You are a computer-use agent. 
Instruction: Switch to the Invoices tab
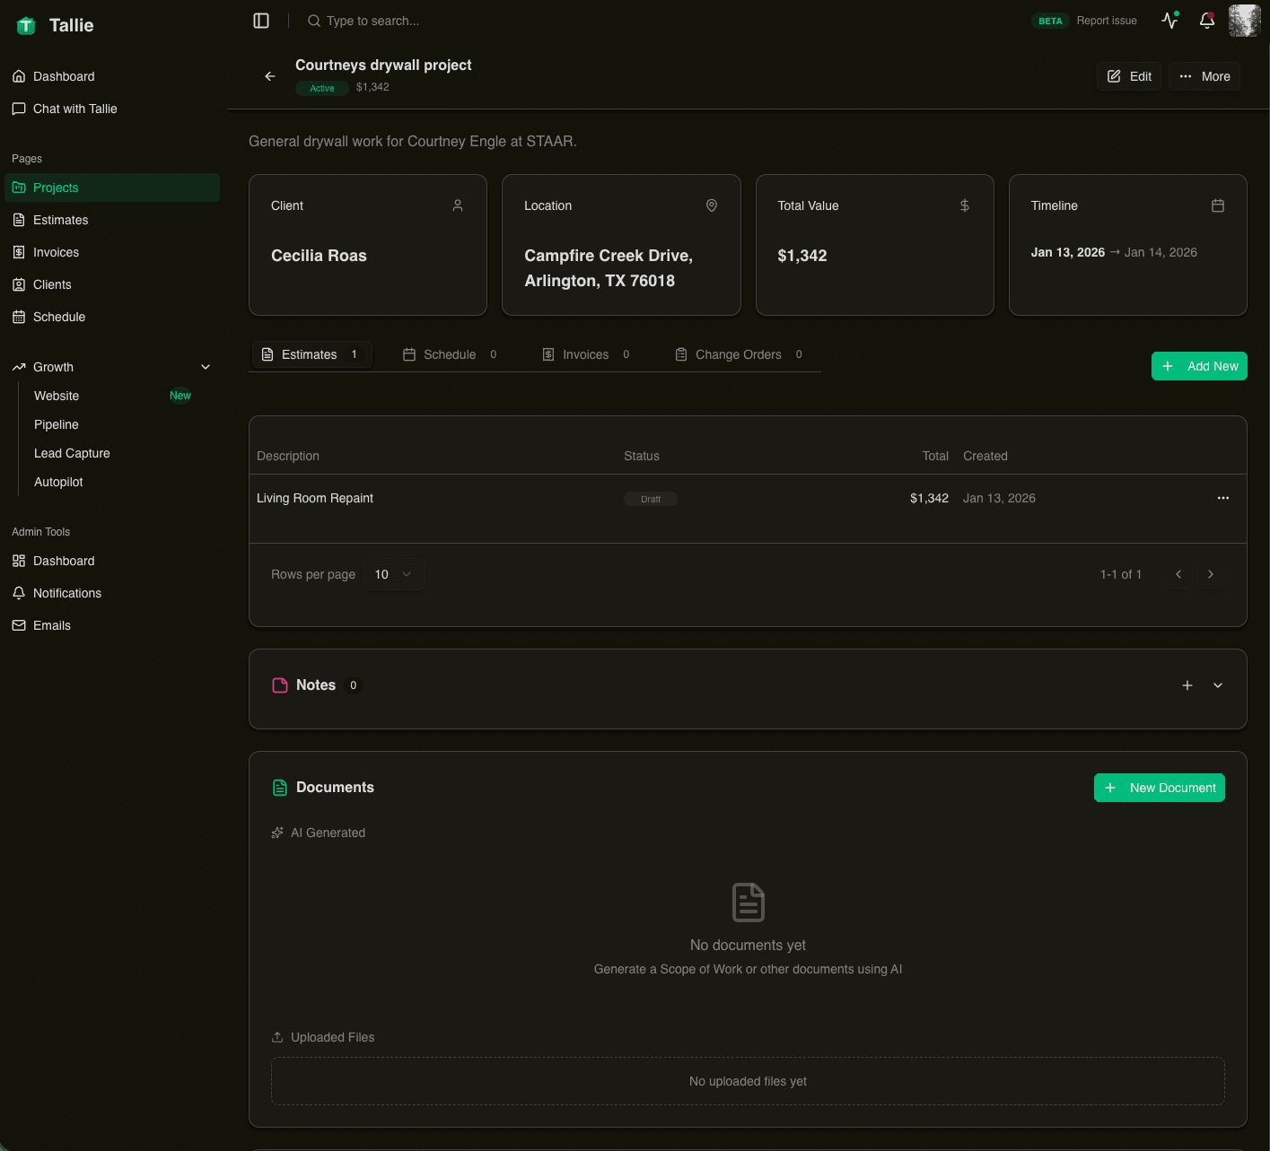(x=585, y=354)
